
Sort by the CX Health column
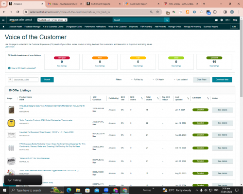click(208, 98)
